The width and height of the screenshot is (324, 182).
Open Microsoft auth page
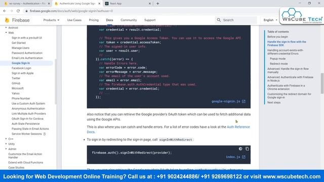pos(18,88)
